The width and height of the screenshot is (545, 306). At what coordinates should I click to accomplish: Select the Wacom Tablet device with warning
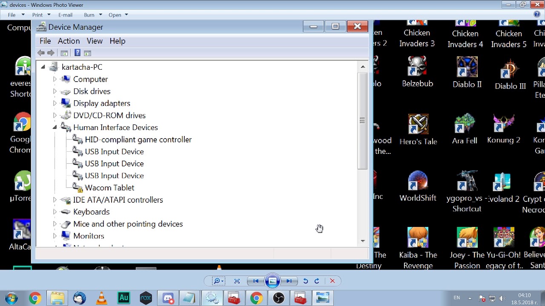(x=109, y=187)
